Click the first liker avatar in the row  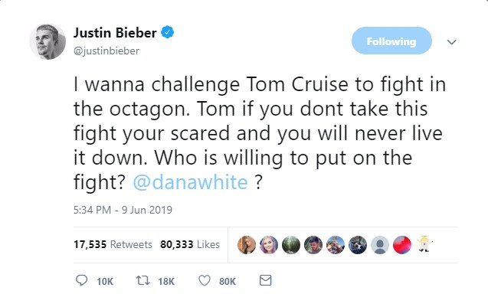[247, 245]
